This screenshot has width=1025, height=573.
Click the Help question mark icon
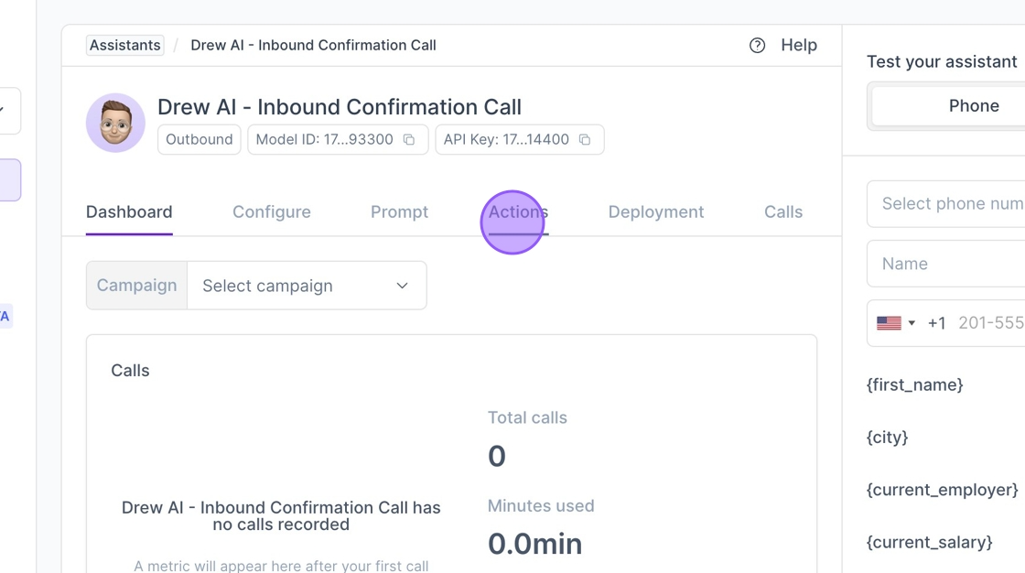[757, 45]
